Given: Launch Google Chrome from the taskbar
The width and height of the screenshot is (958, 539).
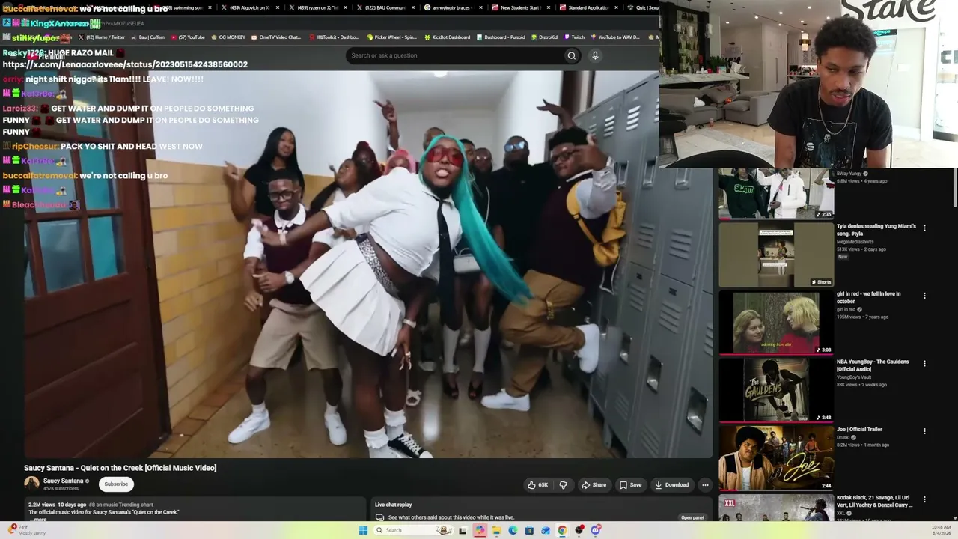Looking at the screenshot, I should [x=562, y=530].
